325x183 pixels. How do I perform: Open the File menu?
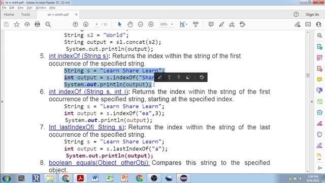point(4,8)
